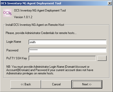Click the OCS Inventory logo icon
The width and height of the screenshot is (113, 92).
point(7,13)
